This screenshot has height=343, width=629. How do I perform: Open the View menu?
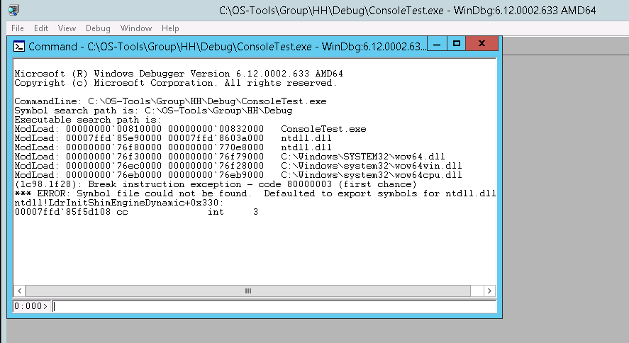coord(67,28)
